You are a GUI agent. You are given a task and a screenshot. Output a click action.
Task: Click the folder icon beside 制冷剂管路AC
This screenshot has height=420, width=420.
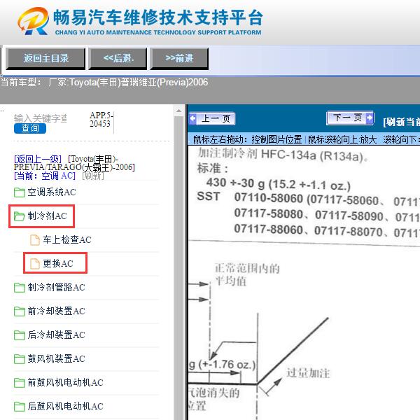[20, 288]
